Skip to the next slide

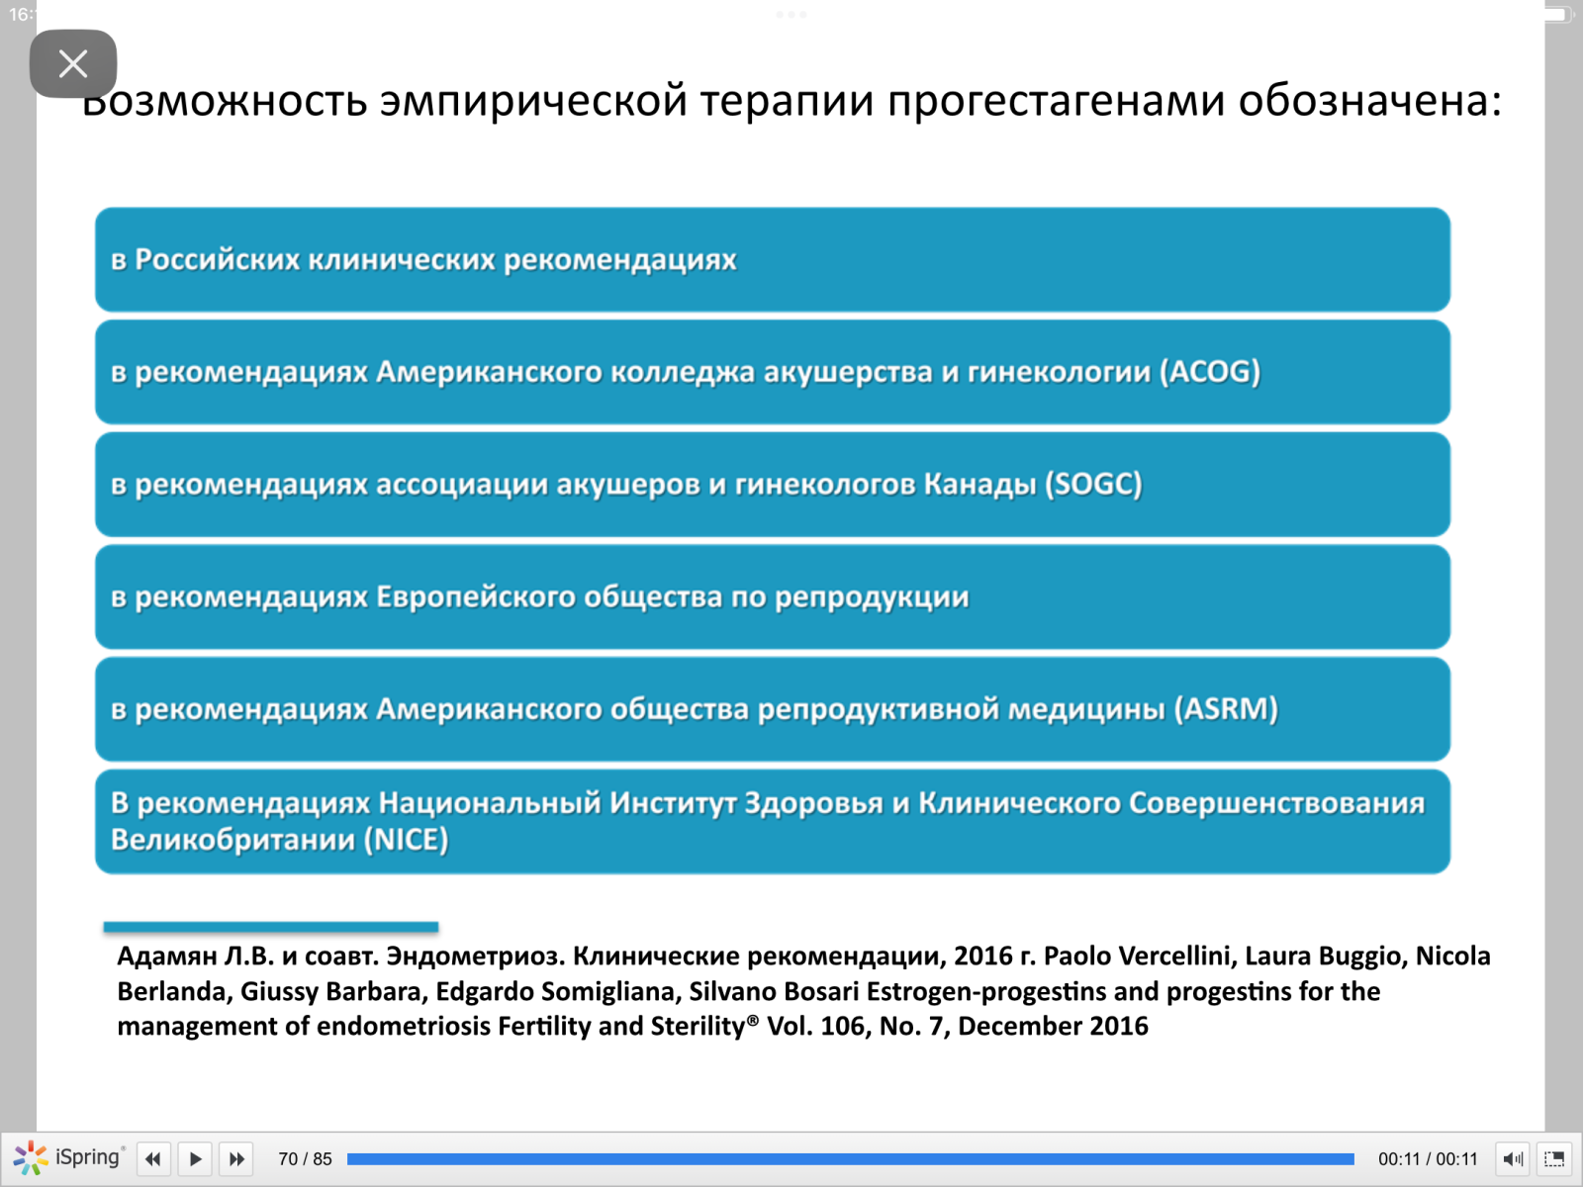(x=236, y=1159)
